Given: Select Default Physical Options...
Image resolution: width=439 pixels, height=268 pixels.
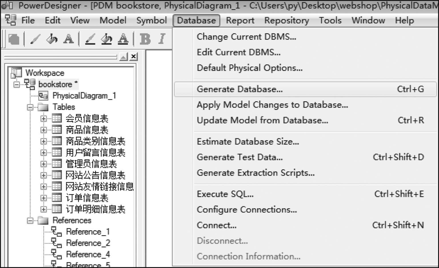Looking at the screenshot, I should [305, 68].
